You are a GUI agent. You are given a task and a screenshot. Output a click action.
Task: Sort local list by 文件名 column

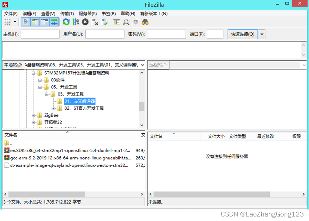click(x=67, y=135)
